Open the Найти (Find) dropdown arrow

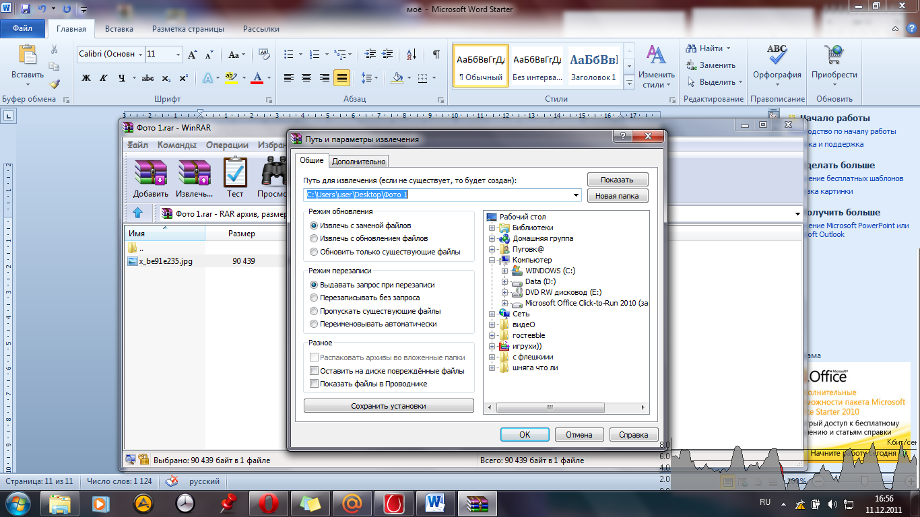(x=728, y=48)
